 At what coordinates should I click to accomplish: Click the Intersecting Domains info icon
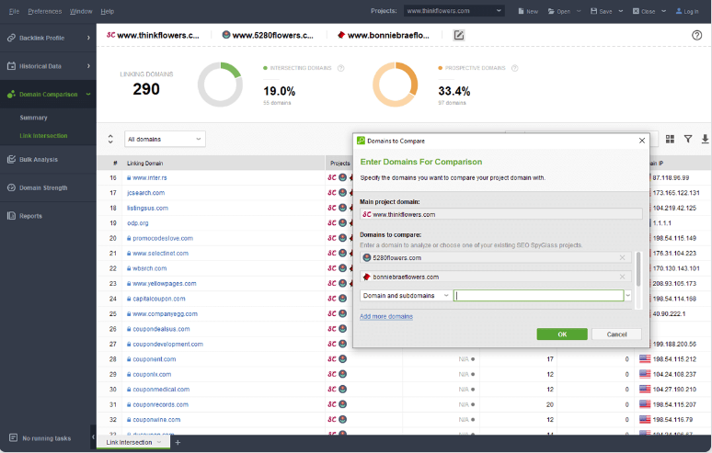341,68
